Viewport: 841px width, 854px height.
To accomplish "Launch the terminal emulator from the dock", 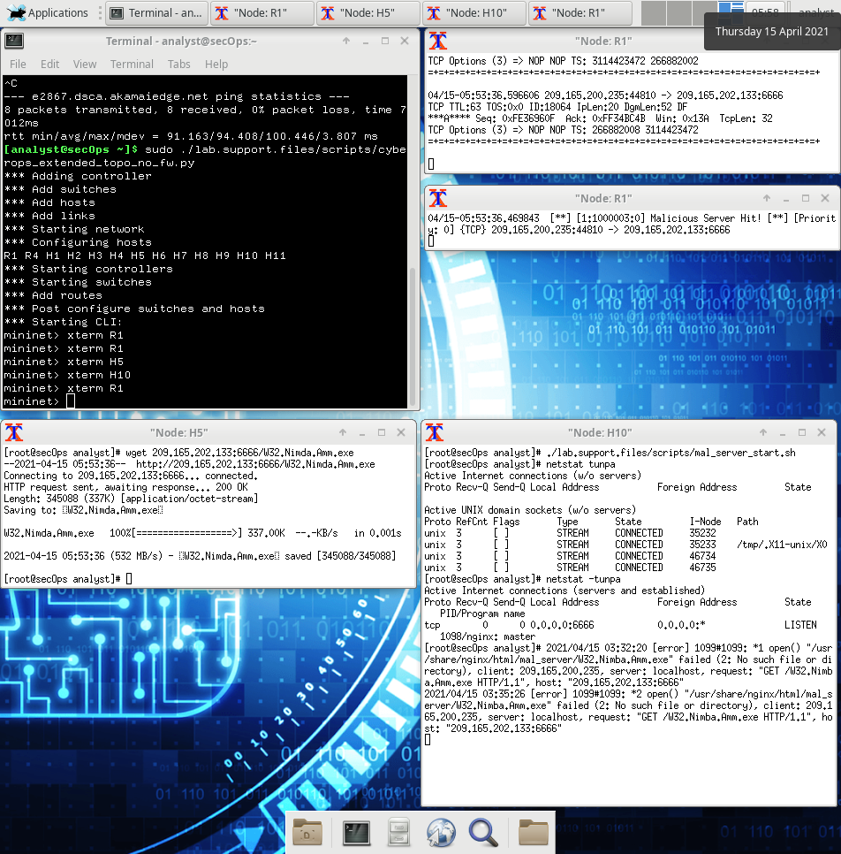I will click(357, 833).
